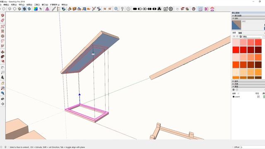
Task: Click the pink triangle mirror plugin icon
Action: 47,9
